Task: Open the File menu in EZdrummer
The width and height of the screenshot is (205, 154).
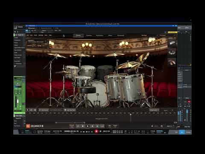Action: (28, 35)
